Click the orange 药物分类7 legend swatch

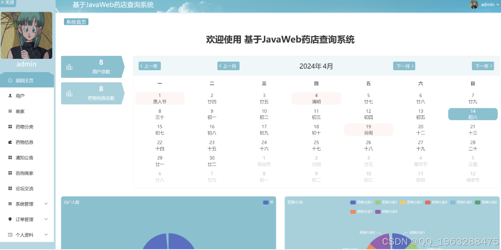coord(353,212)
